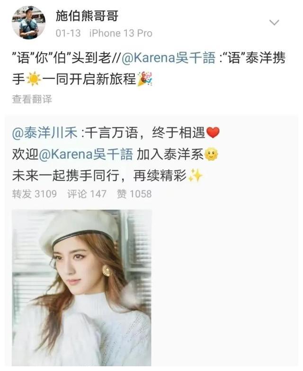The image size is (303, 371).
Task: Tap the iPhone 13 Pro source label
Action: 121,33
